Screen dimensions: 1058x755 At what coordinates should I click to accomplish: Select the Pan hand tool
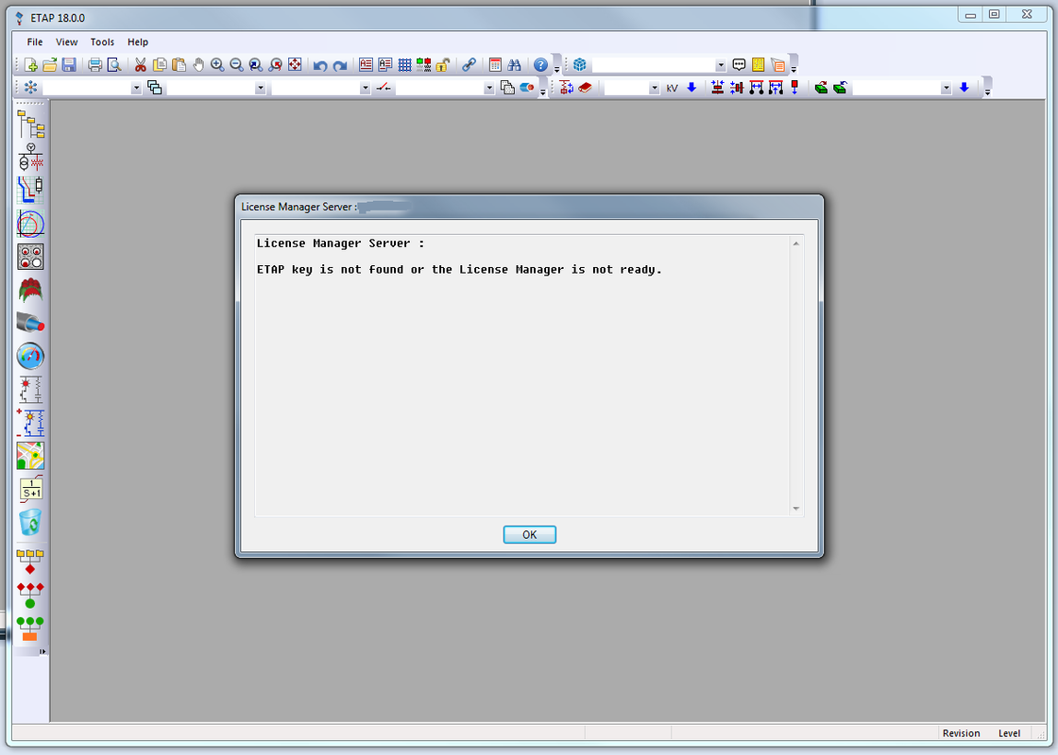[x=198, y=65]
